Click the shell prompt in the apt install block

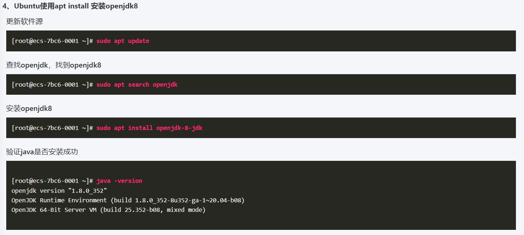52,128
